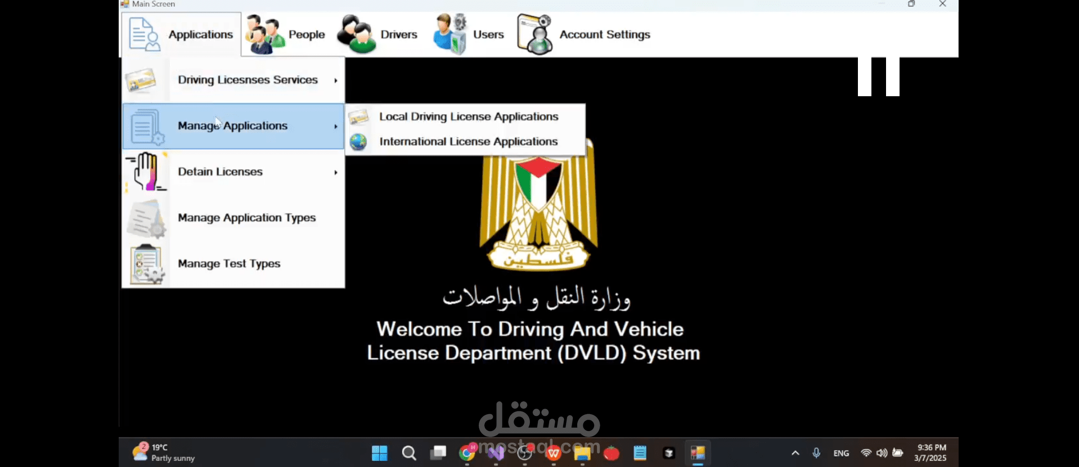Image resolution: width=1079 pixels, height=467 pixels.
Task: Open Task View on the taskbar
Action: click(x=438, y=453)
